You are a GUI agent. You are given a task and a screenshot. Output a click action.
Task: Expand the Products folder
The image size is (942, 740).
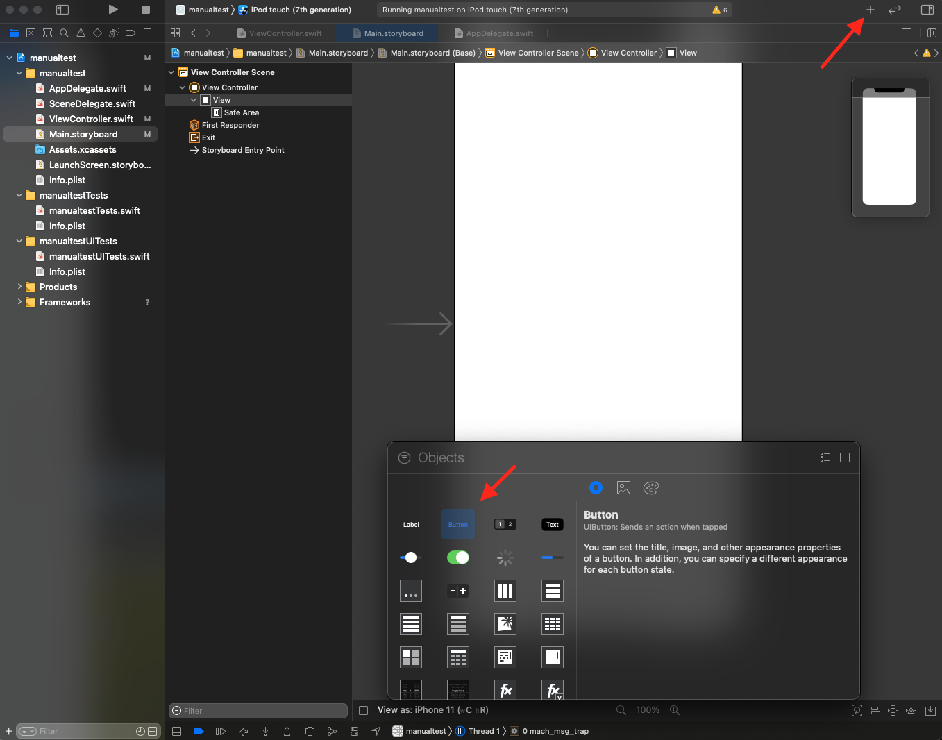[19, 287]
